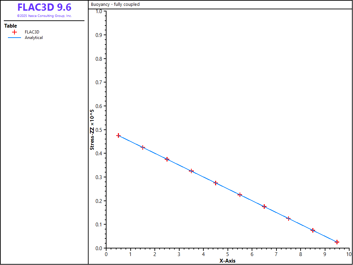The height and width of the screenshot is (265, 353).
Task: Click the data marker at x equals 1.5
Action: (x=143, y=147)
